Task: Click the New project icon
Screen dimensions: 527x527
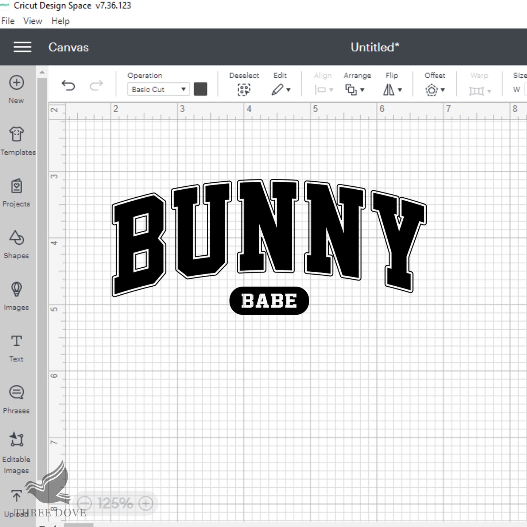Action: click(16, 83)
